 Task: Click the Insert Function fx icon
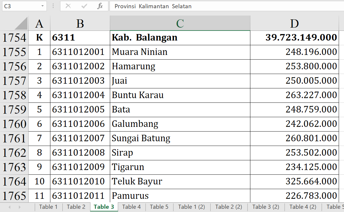click(100, 6)
